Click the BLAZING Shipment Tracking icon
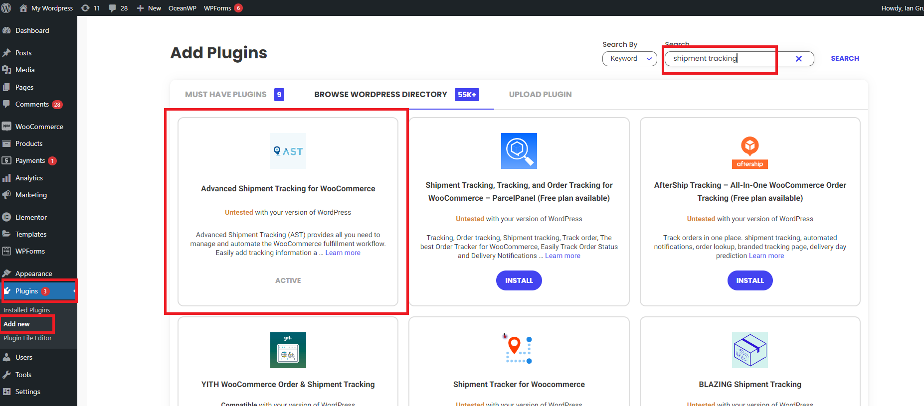 click(749, 350)
